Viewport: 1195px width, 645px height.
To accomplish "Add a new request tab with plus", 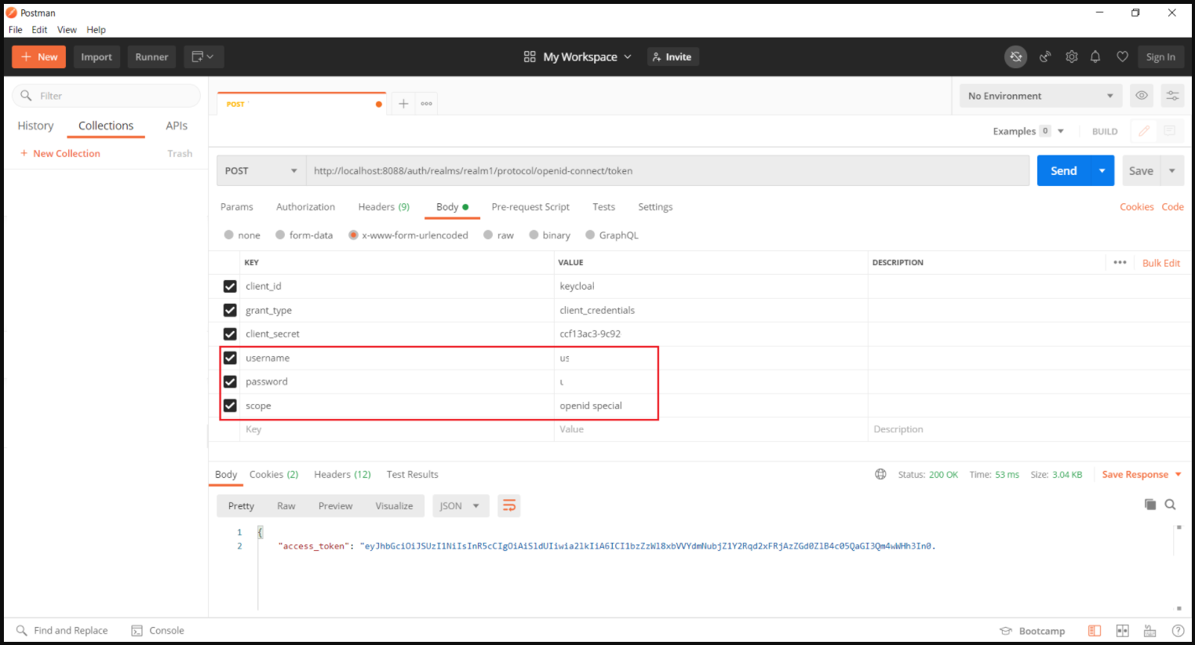I will [403, 104].
